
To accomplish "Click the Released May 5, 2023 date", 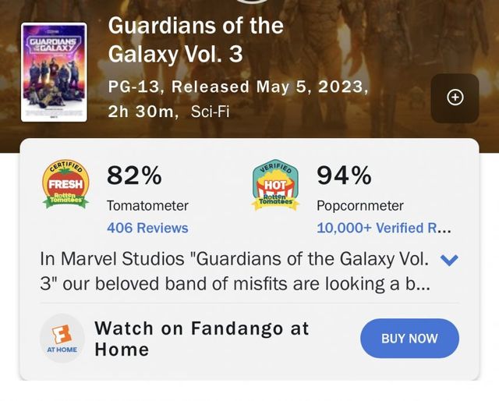I will [x=264, y=87].
